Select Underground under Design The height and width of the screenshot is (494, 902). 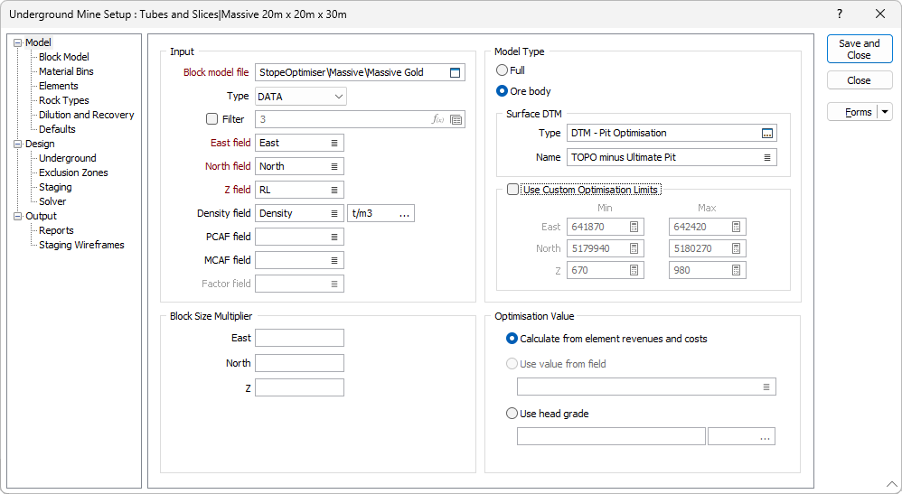[67, 158]
